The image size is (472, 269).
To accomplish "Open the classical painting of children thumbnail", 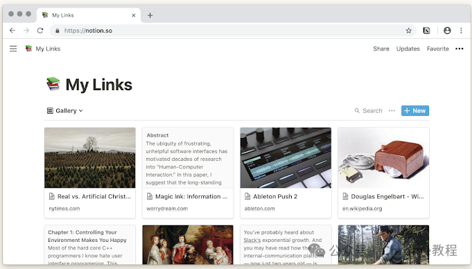I will [x=188, y=245].
